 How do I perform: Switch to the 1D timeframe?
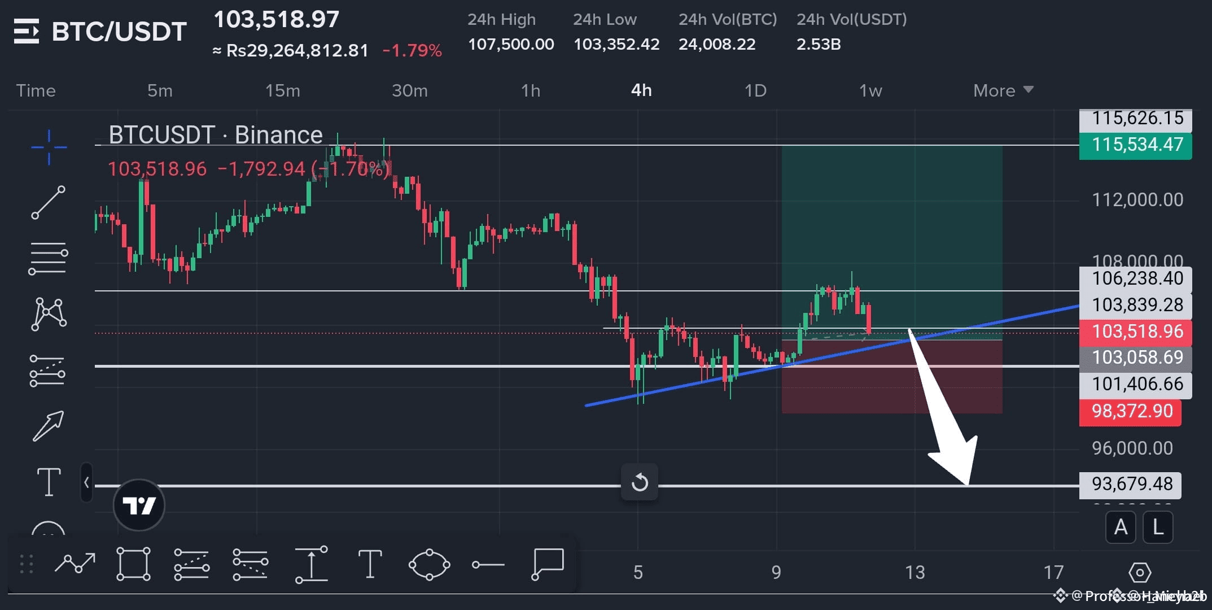[755, 90]
